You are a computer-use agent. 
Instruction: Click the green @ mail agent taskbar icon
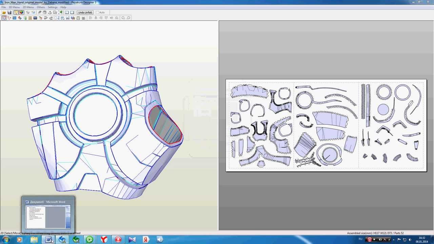[90, 240]
